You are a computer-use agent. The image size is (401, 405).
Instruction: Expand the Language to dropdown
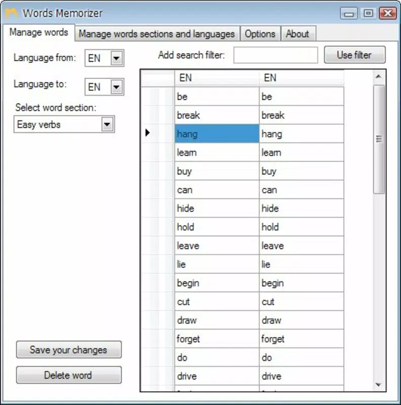click(x=116, y=87)
